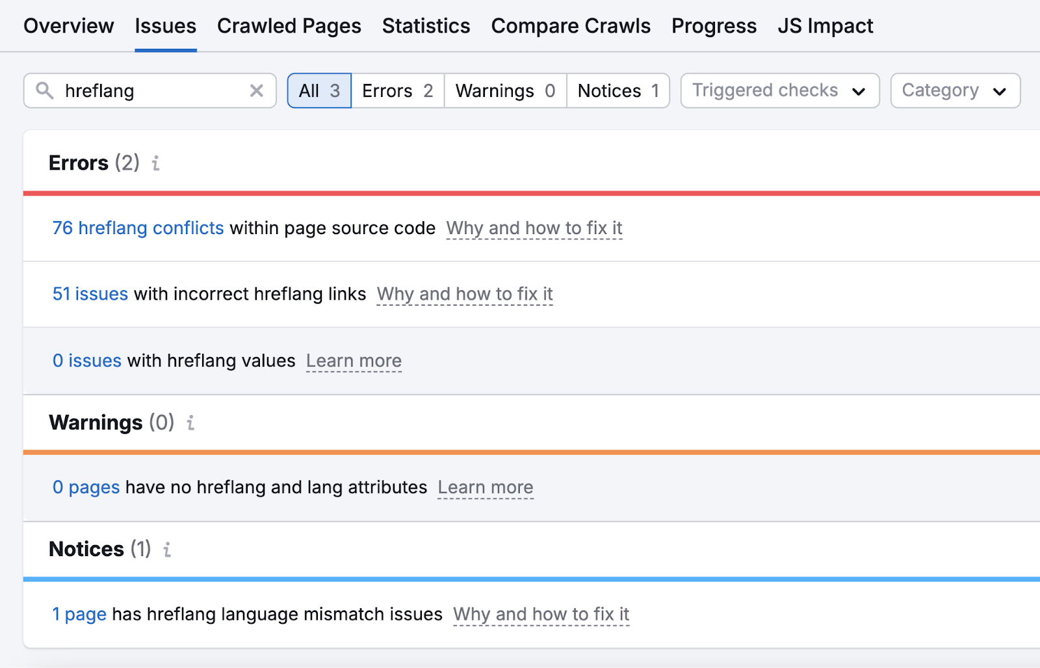
Task: Open the Category dropdown
Action: (x=954, y=90)
